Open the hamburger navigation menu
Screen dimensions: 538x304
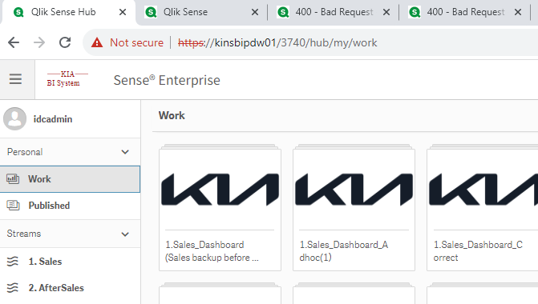[15, 79]
